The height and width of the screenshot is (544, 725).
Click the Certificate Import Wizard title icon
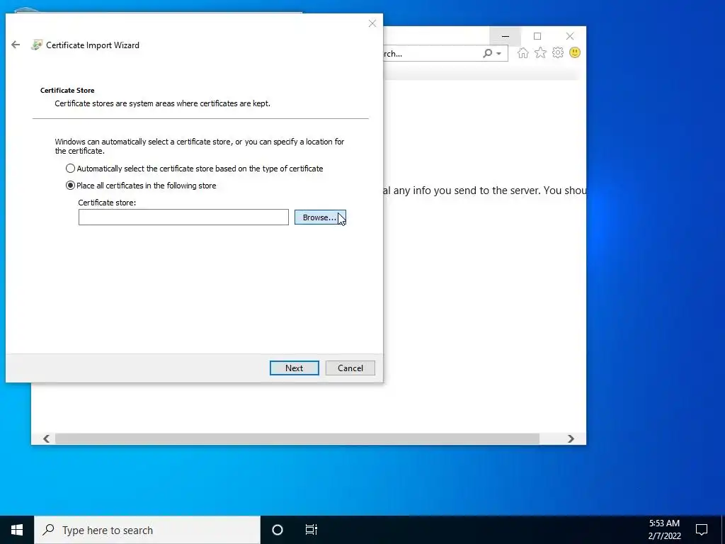[37, 45]
